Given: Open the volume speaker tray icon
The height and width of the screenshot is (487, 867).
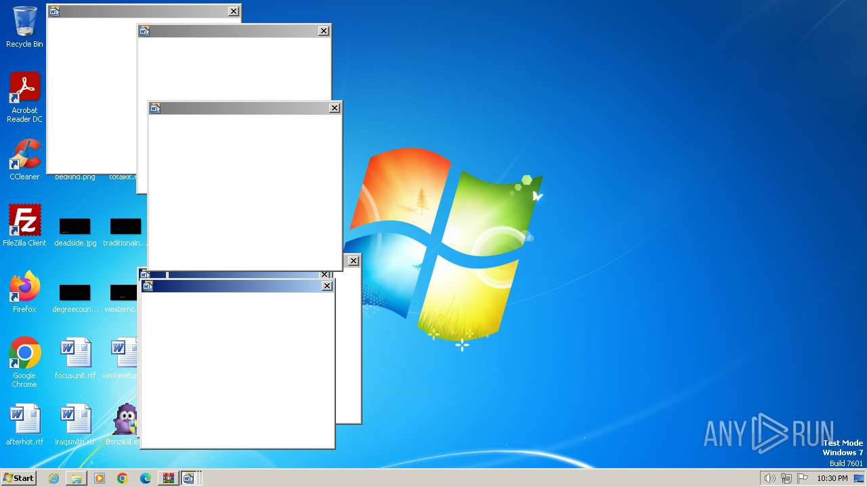Looking at the screenshot, I should tap(769, 478).
